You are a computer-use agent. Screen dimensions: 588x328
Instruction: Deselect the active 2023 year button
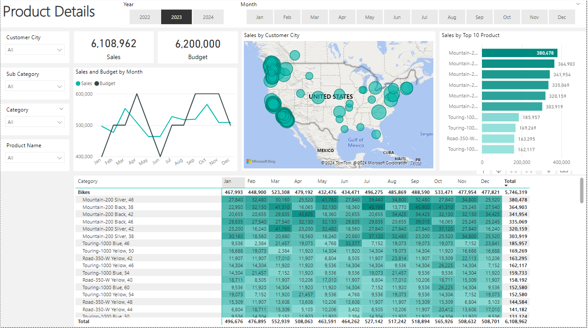[x=176, y=17]
